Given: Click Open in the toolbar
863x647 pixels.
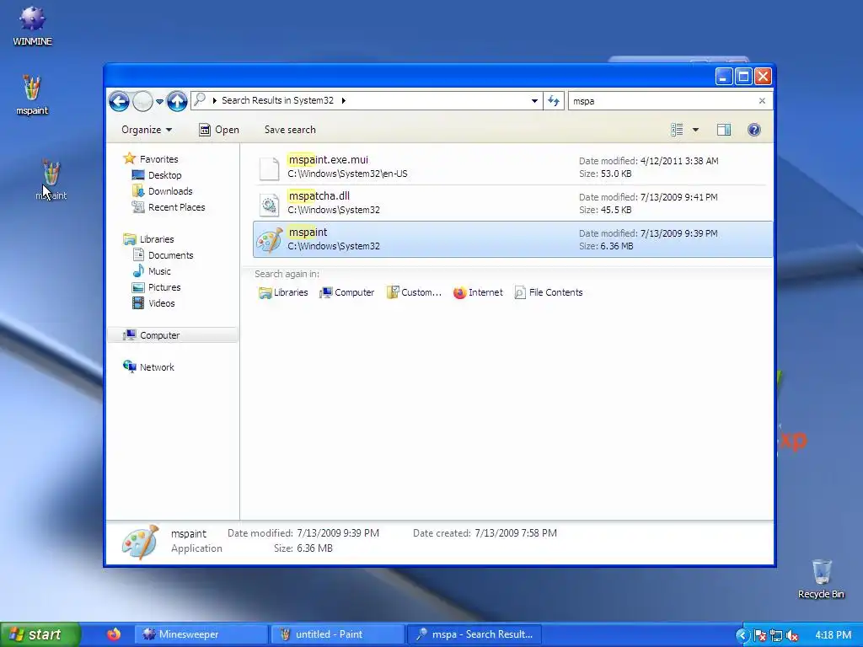Looking at the screenshot, I should [219, 130].
